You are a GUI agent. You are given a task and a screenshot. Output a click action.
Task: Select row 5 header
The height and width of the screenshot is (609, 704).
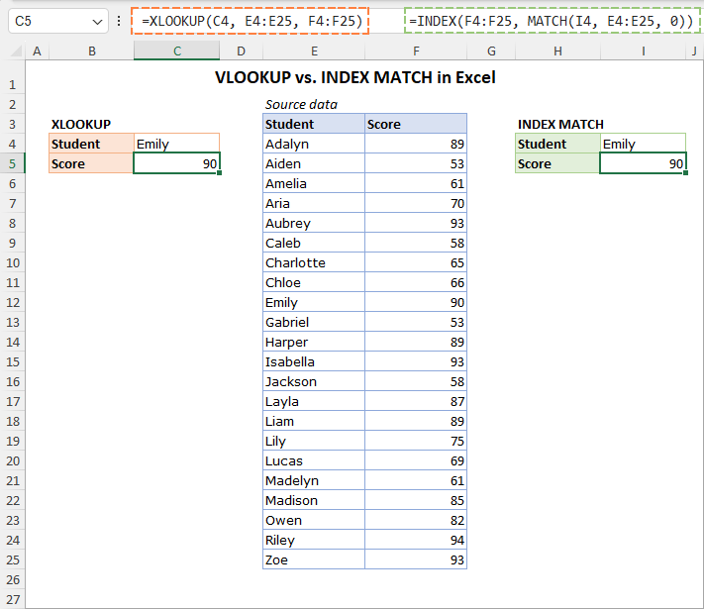(x=12, y=164)
